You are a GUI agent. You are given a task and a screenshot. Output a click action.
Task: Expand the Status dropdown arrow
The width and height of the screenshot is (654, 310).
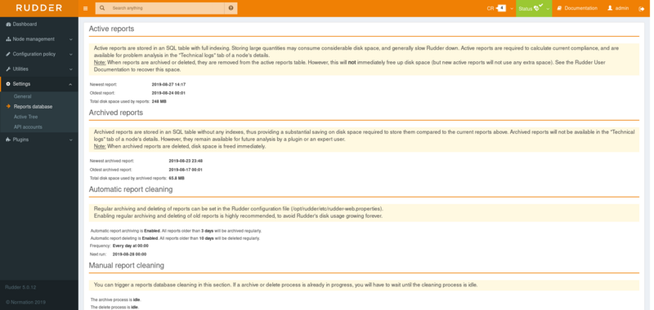[x=548, y=9]
